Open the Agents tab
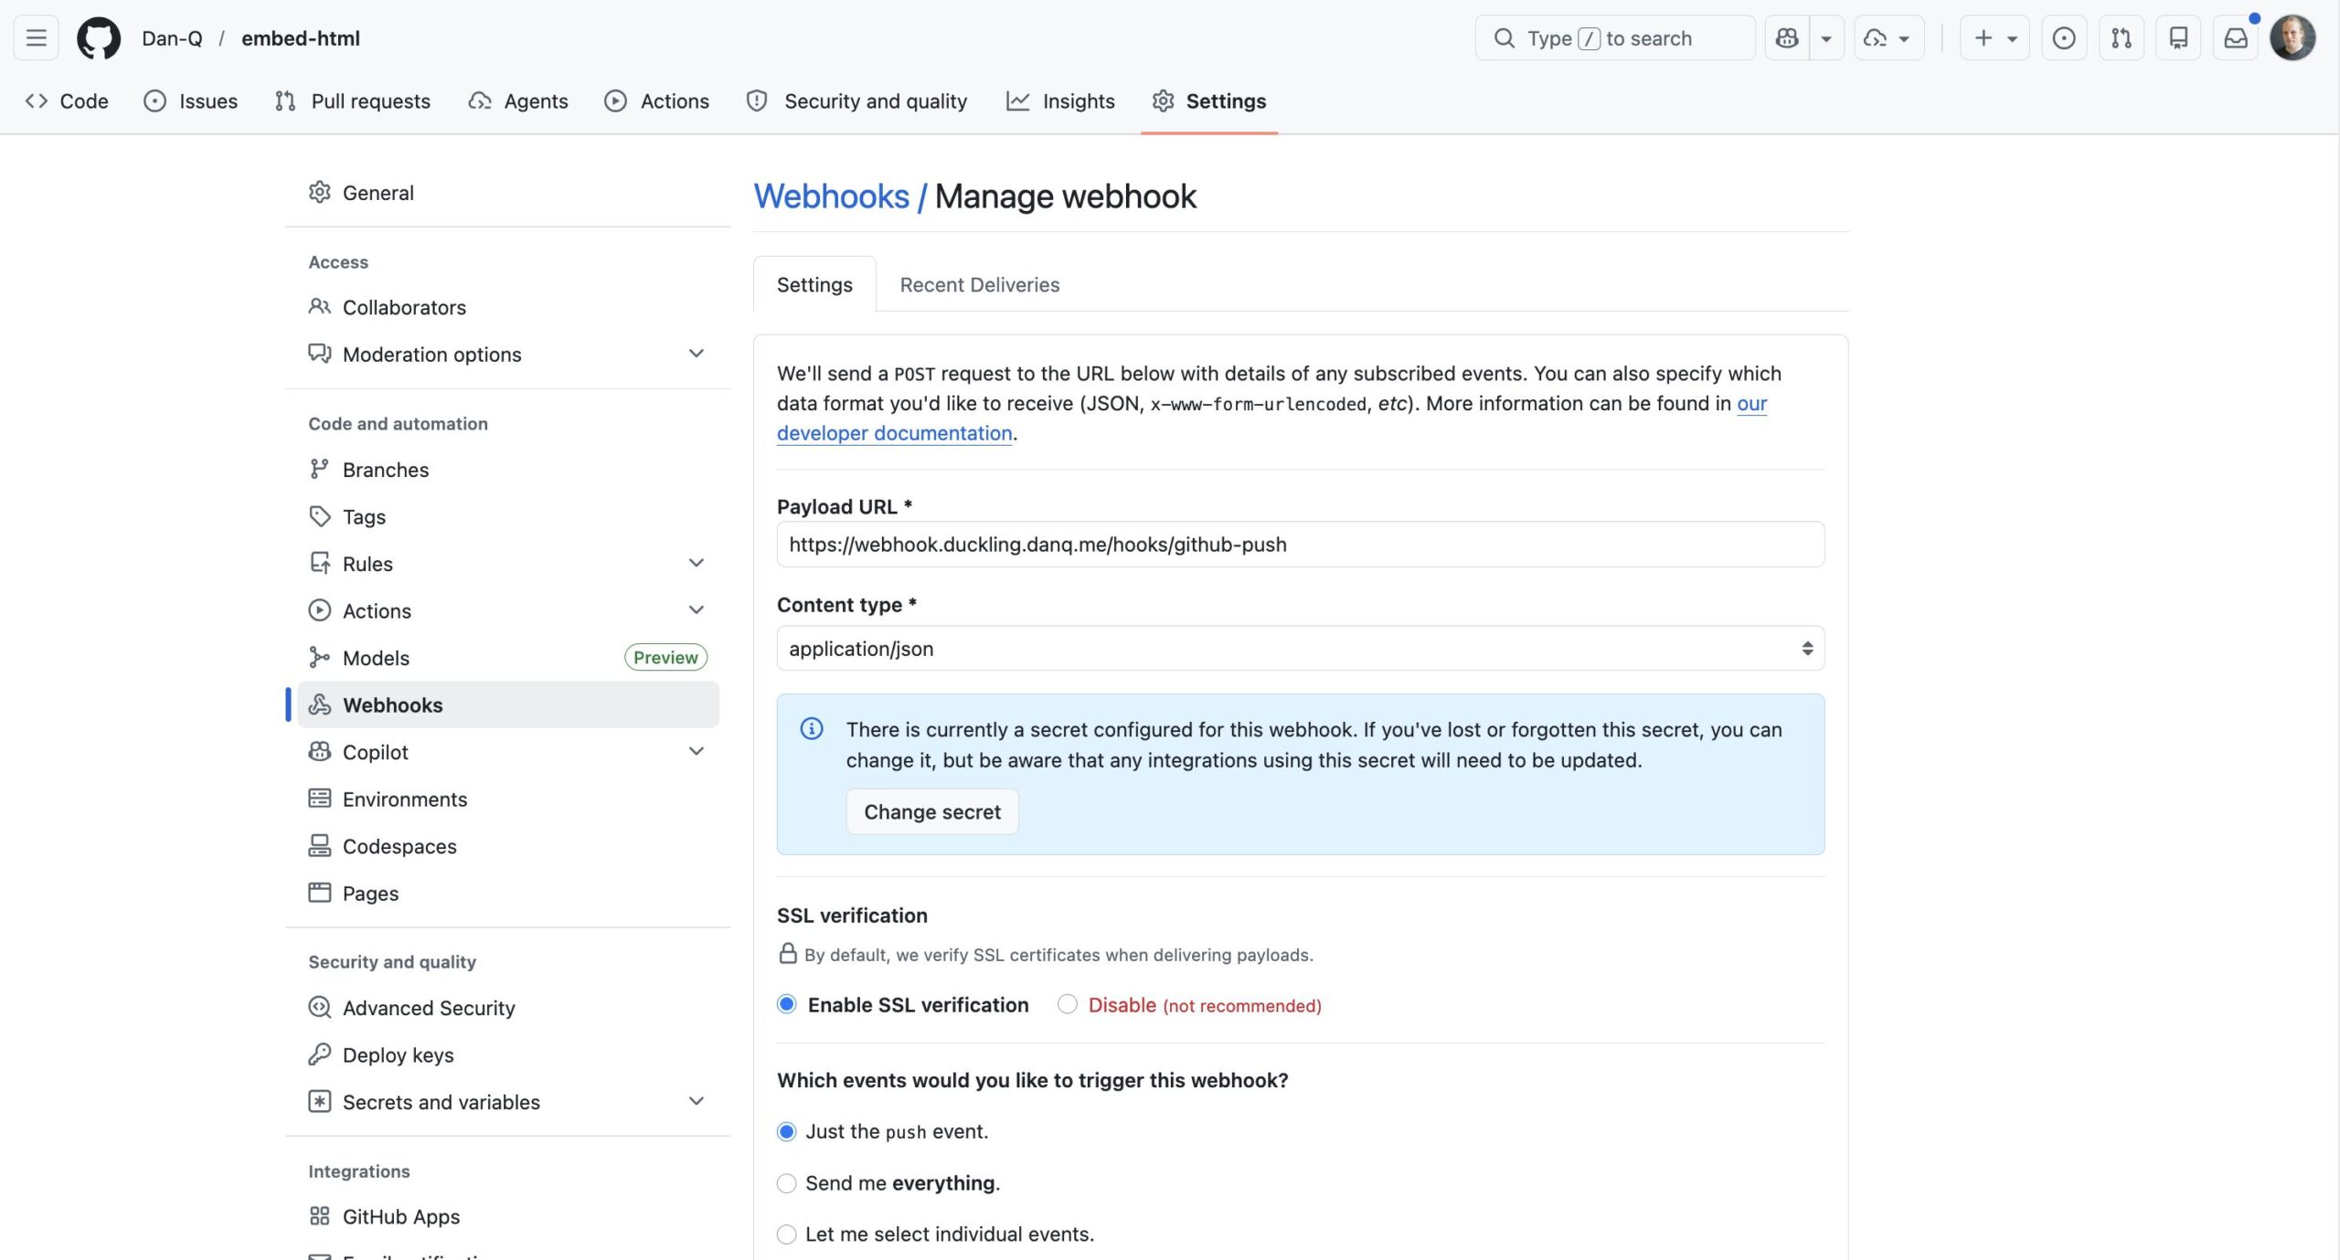The width and height of the screenshot is (2340, 1260). [517, 101]
